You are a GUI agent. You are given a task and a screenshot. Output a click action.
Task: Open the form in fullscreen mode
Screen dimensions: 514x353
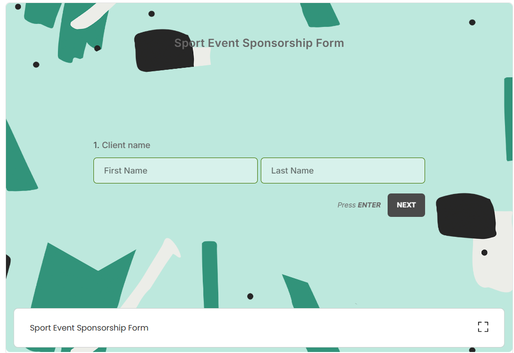pyautogui.click(x=483, y=327)
